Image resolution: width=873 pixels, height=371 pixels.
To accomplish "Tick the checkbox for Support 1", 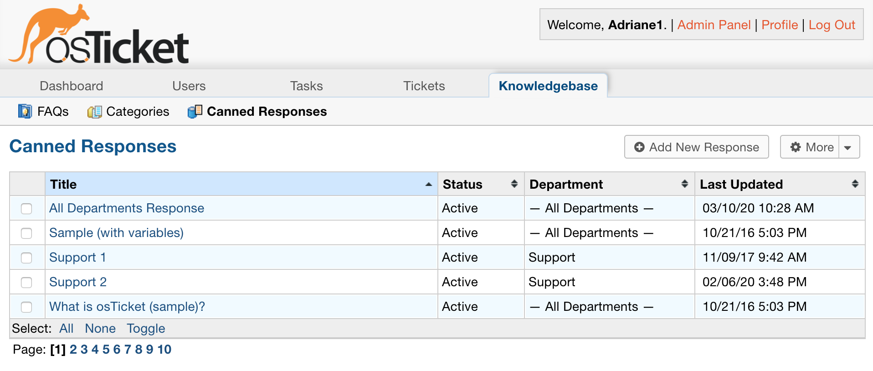I will [26, 258].
